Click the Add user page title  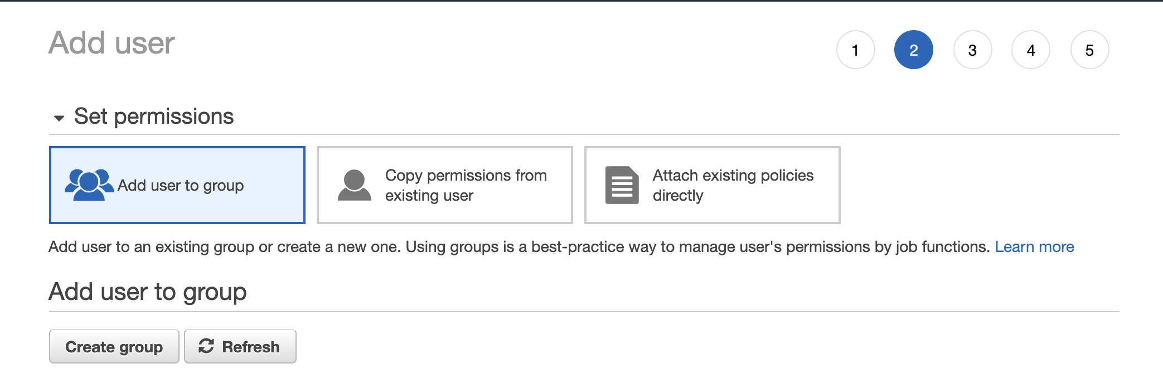point(112,43)
